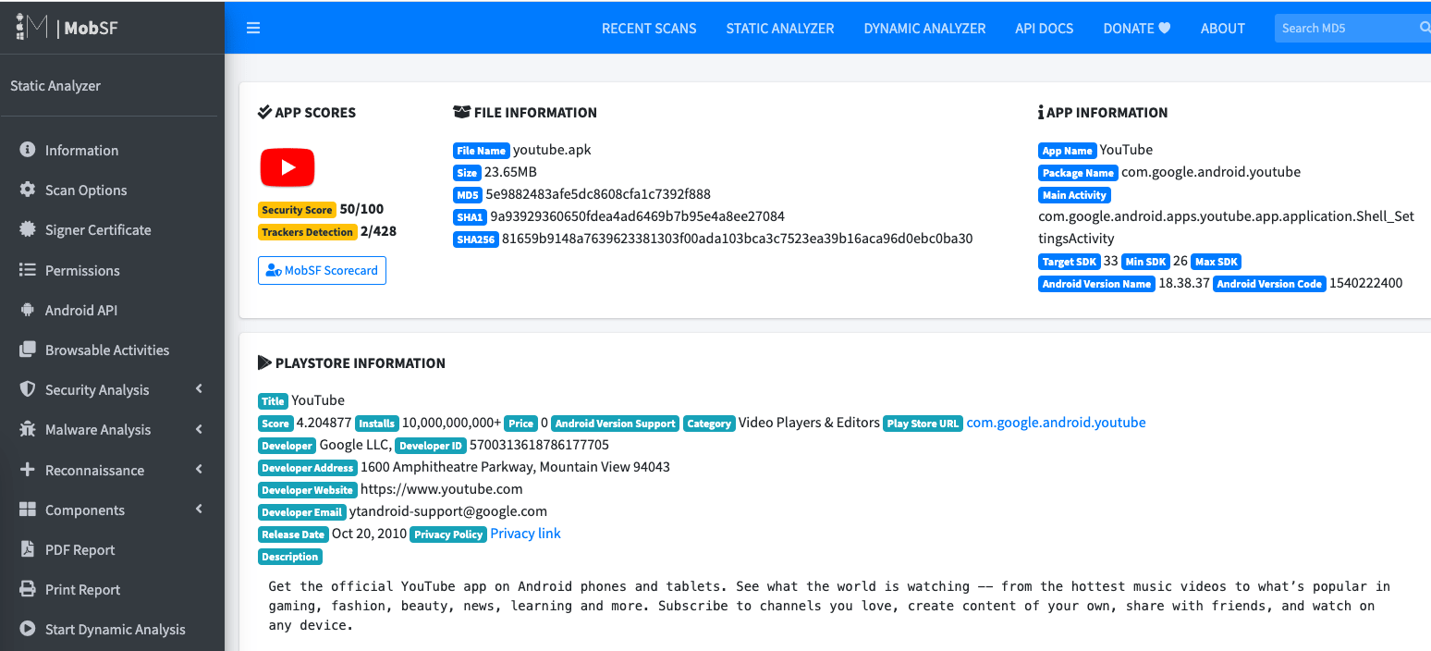
Task: Open the Permissions list icon
Action: click(26, 270)
